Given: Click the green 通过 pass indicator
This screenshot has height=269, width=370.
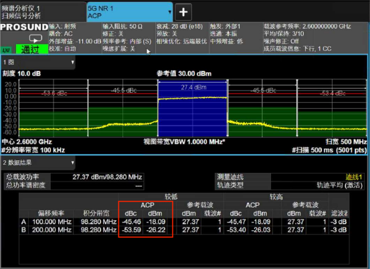Looking at the screenshot, I should (32, 49).
